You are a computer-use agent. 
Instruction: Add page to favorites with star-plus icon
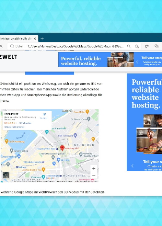(x=137, y=46)
